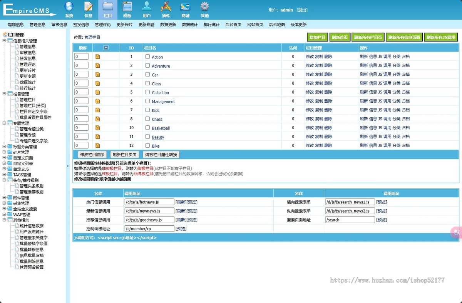Open the 系统 globe icon in the top bar
462x303 pixels.
point(69,10)
